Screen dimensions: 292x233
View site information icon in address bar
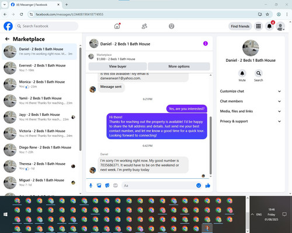click(x=31, y=14)
